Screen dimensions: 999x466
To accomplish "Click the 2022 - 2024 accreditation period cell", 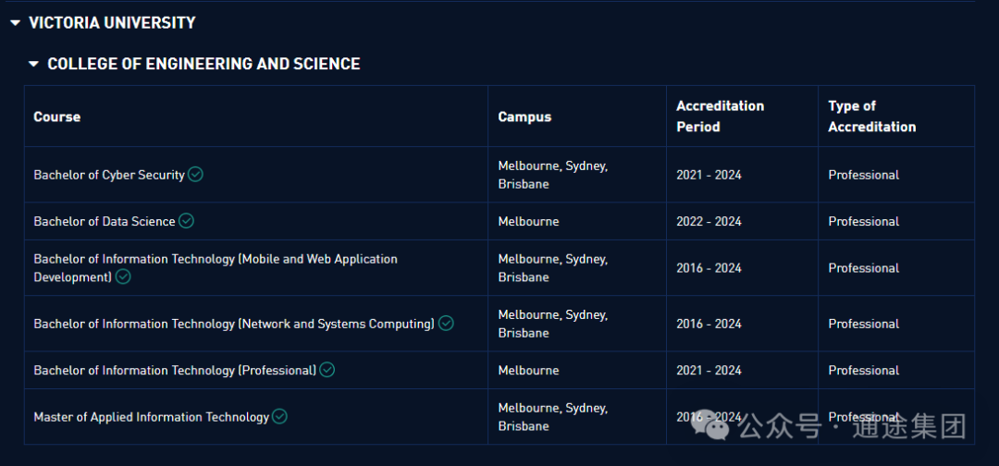I will (x=709, y=222).
